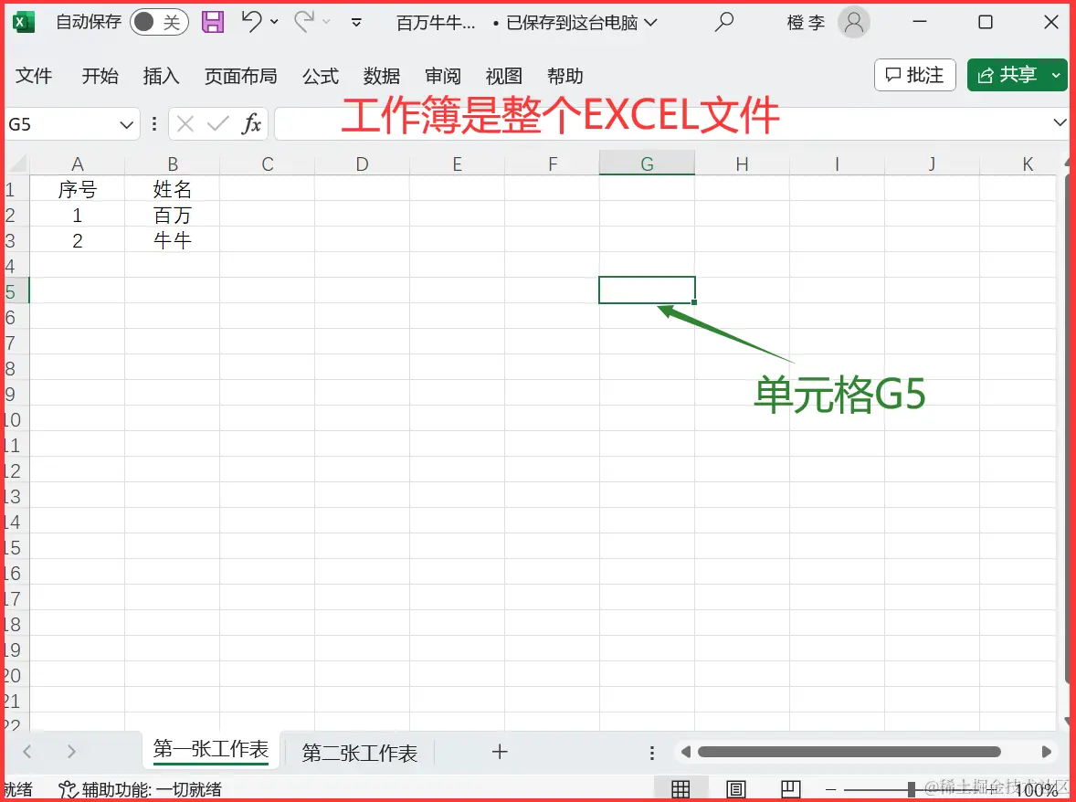Click the Redo icon

tap(305, 22)
